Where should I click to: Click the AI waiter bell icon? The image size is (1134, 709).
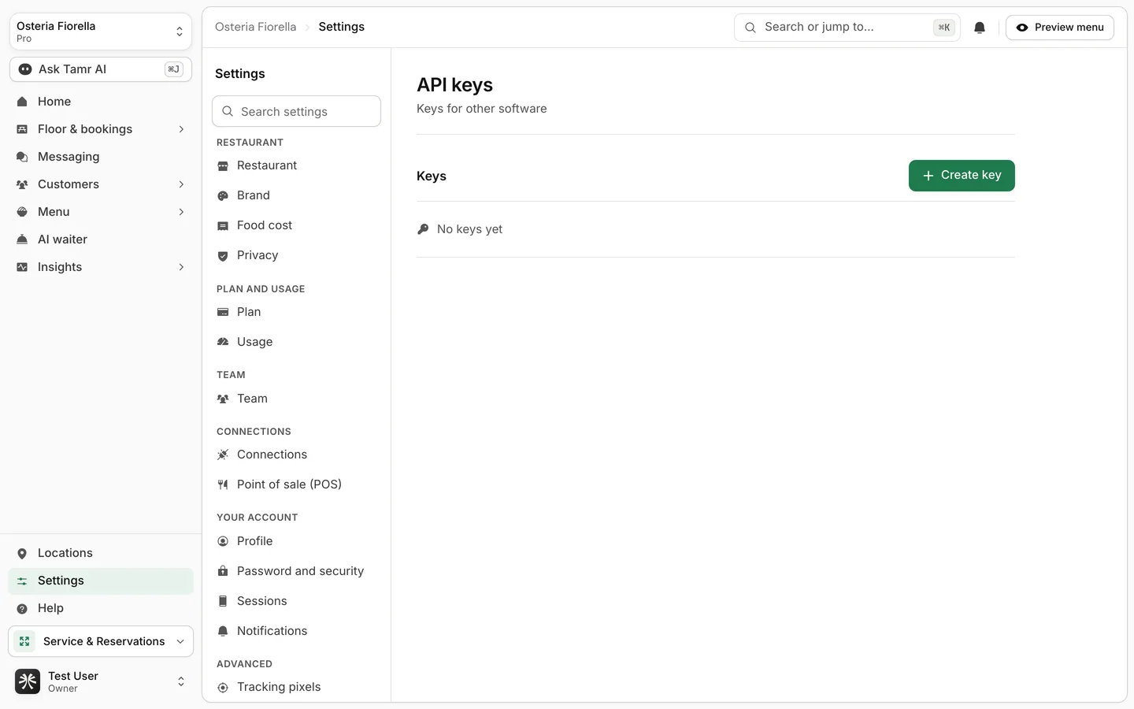pyautogui.click(x=22, y=239)
